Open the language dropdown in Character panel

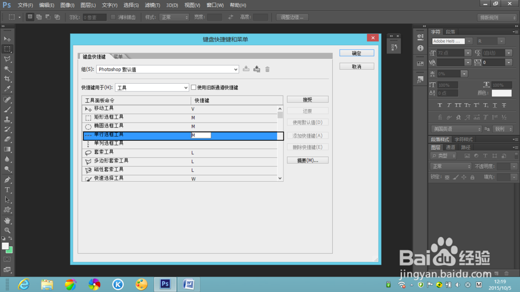457,129
